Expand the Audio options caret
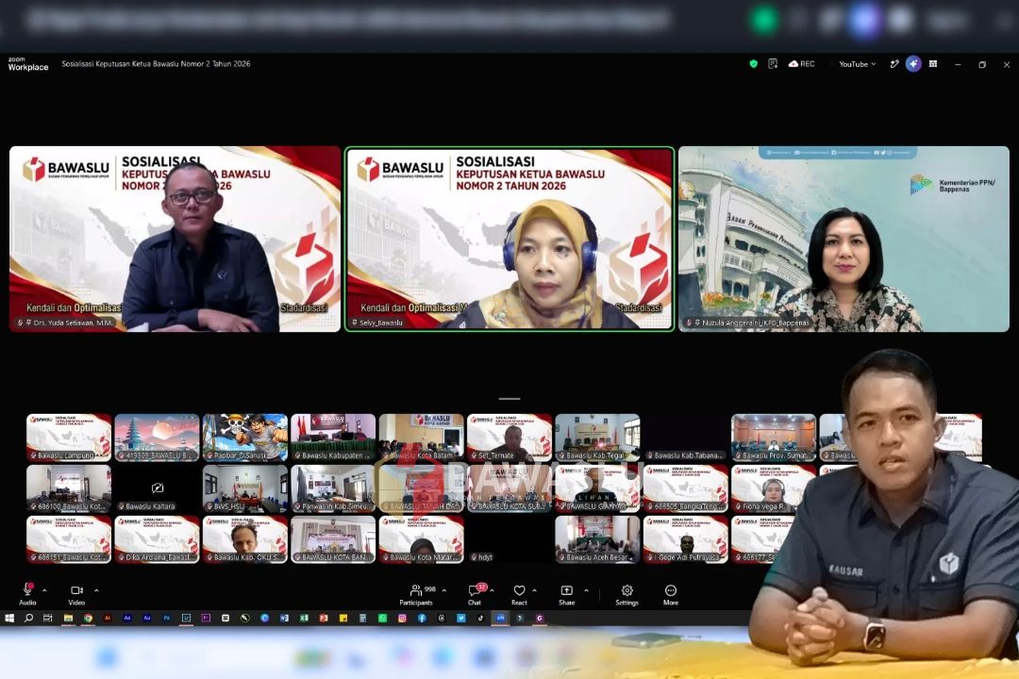This screenshot has width=1019, height=679. coord(44,590)
